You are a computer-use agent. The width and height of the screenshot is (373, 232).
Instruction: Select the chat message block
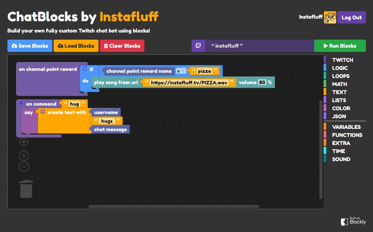(111, 129)
